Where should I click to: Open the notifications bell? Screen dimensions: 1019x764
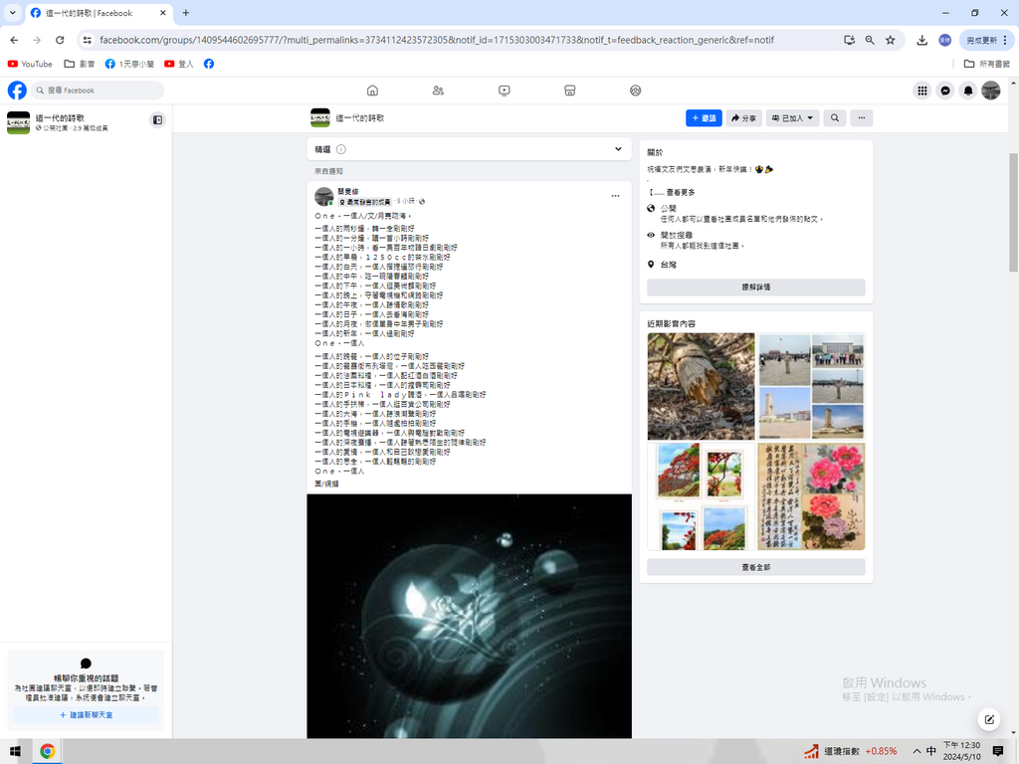(x=968, y=91)
